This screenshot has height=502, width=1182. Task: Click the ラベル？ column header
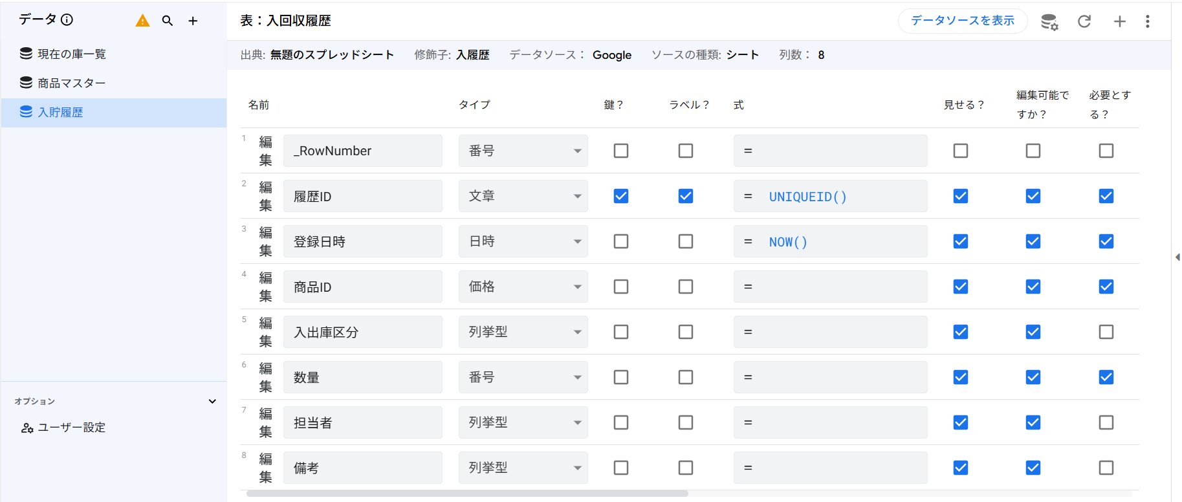[689, 105]
